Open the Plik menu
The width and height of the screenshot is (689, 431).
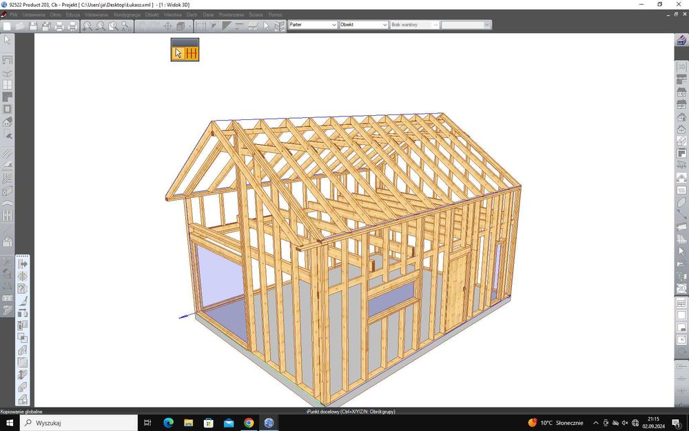(x=14, y=14)
